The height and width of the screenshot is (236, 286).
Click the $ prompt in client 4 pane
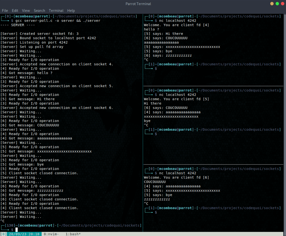pos(156,69)
